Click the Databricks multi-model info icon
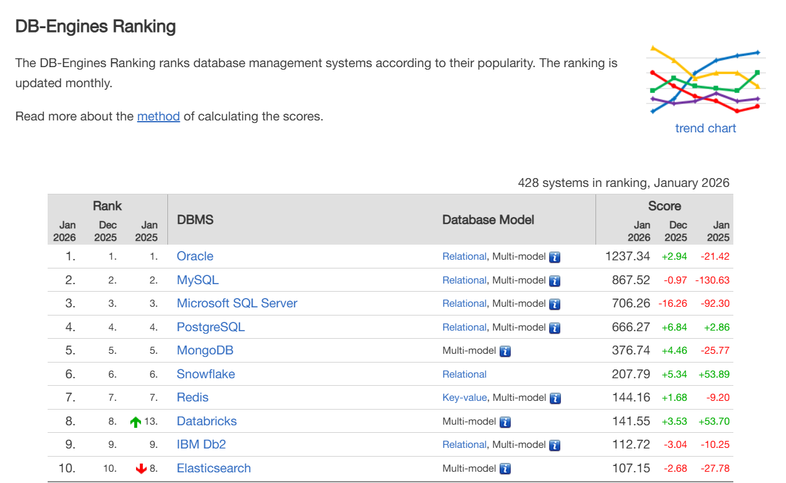The height and width of the screenshot is (483, 786). 505,422
